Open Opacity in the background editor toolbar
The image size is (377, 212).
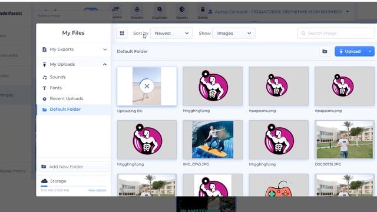click(182, 12)
